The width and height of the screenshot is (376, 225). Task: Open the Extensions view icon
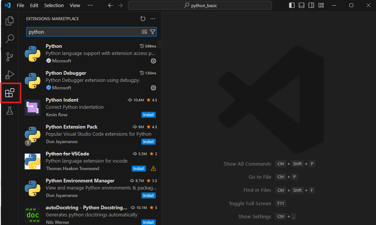pyautogui.click(x=10, y=93)
